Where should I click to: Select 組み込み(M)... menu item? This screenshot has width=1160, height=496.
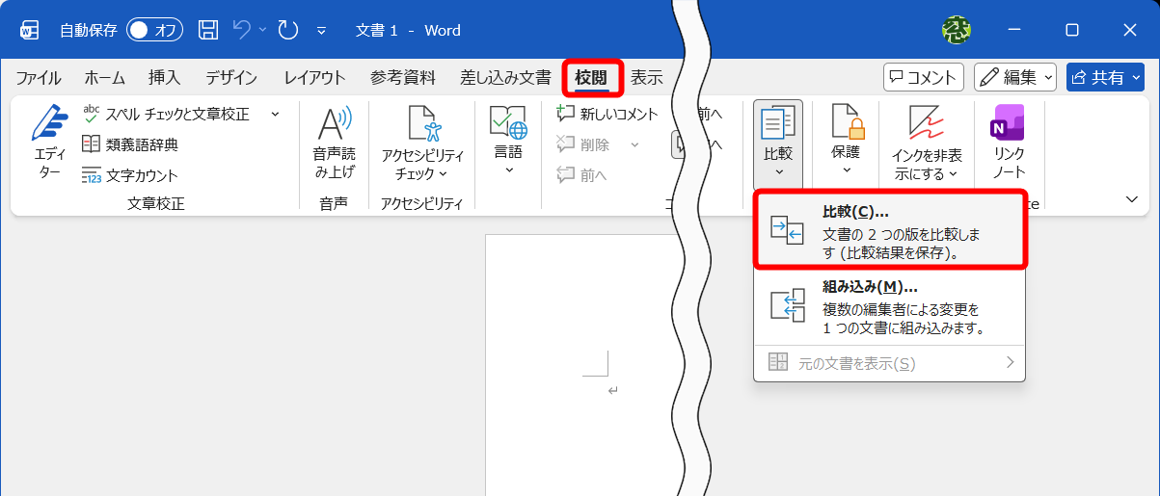pos(889,306)
